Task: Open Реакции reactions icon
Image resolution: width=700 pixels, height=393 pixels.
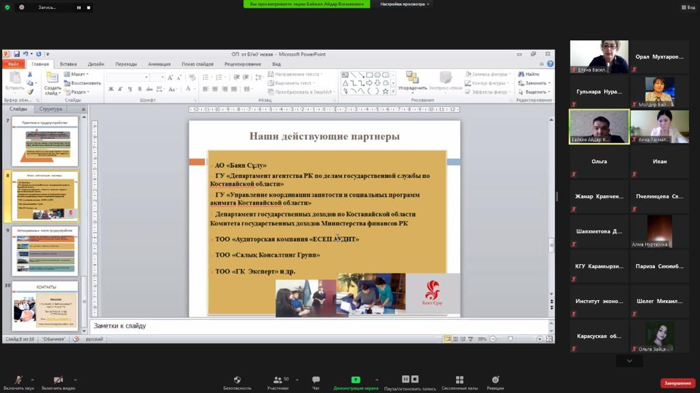Action: point(496,383)
